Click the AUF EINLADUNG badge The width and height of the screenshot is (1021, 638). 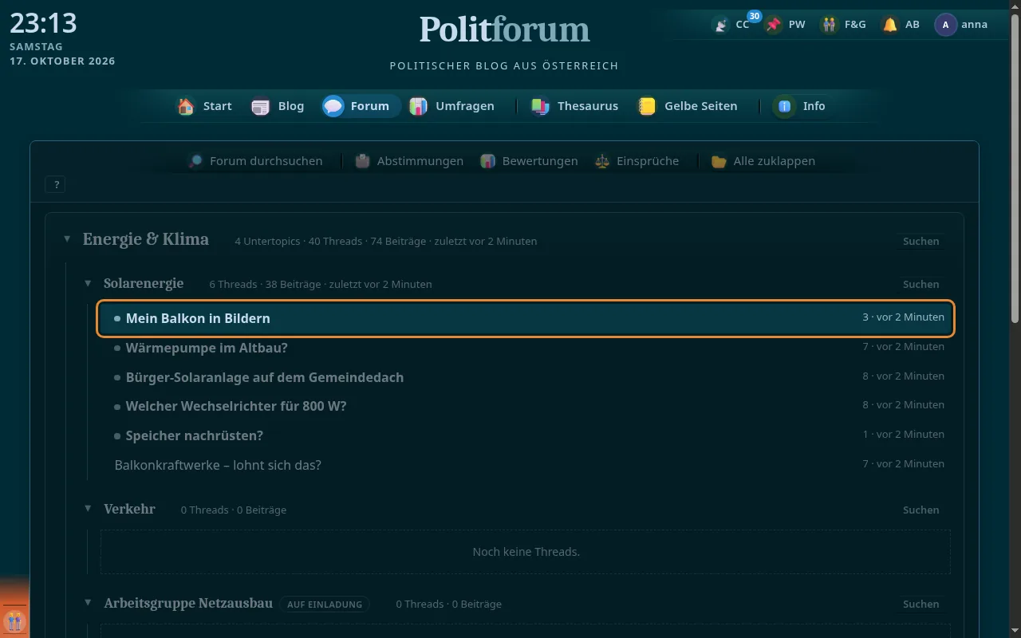click(x=325, y=605)
